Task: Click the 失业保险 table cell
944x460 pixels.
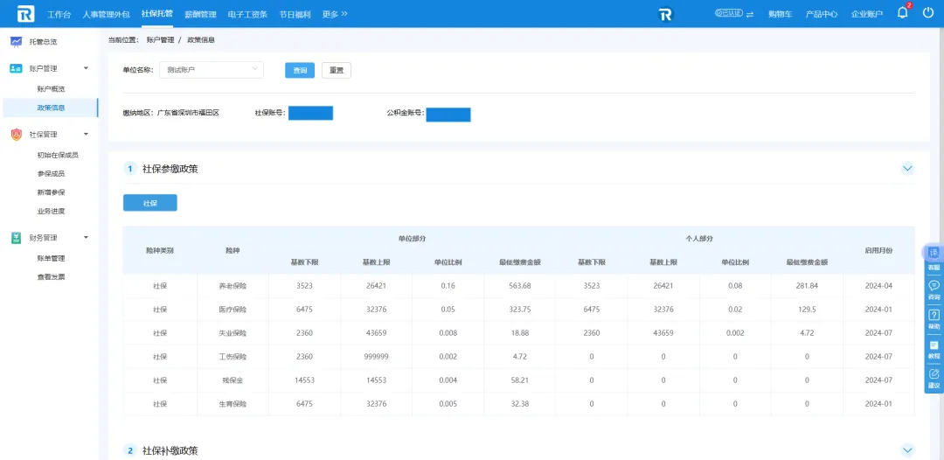Action: tap(233, 333)
